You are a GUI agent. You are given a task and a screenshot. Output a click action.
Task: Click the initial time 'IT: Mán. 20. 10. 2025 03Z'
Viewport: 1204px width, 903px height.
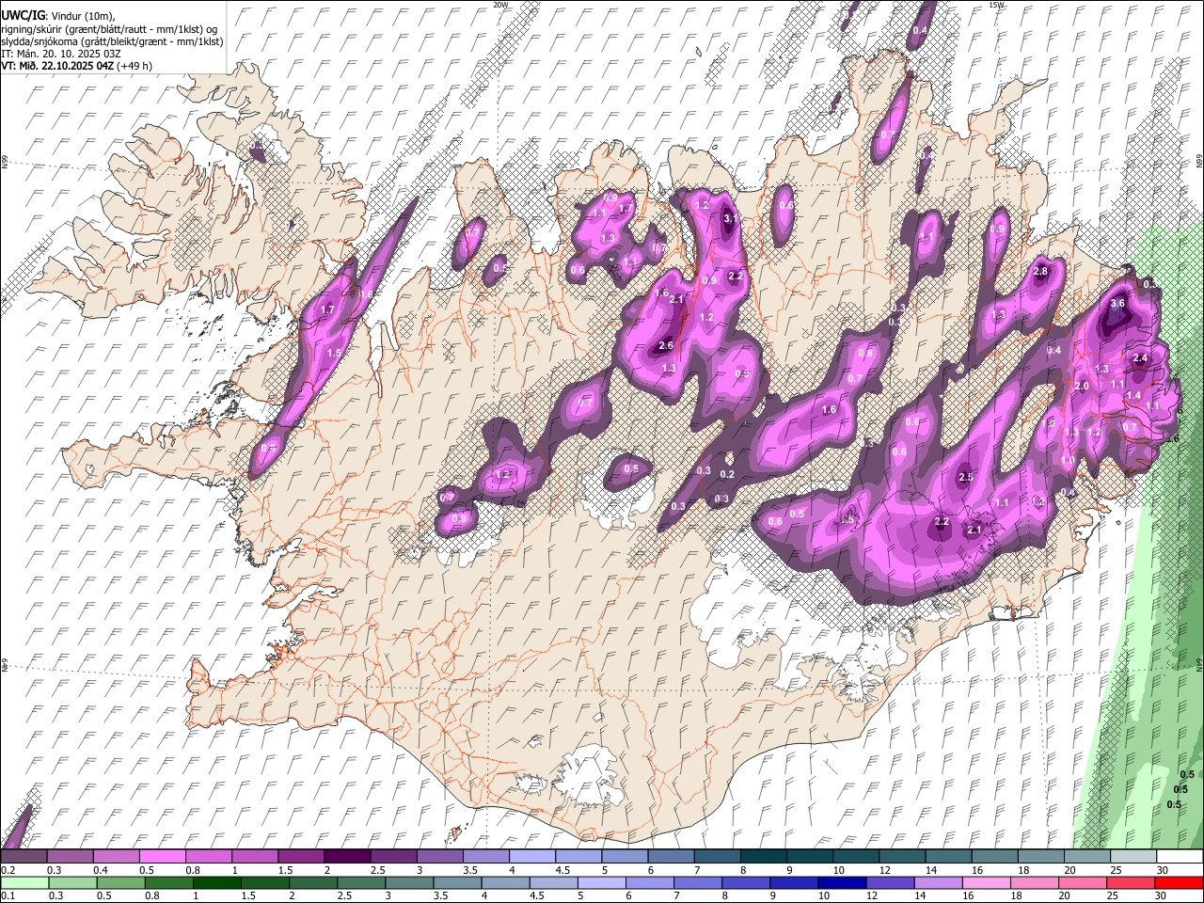(x=62, y=54)
